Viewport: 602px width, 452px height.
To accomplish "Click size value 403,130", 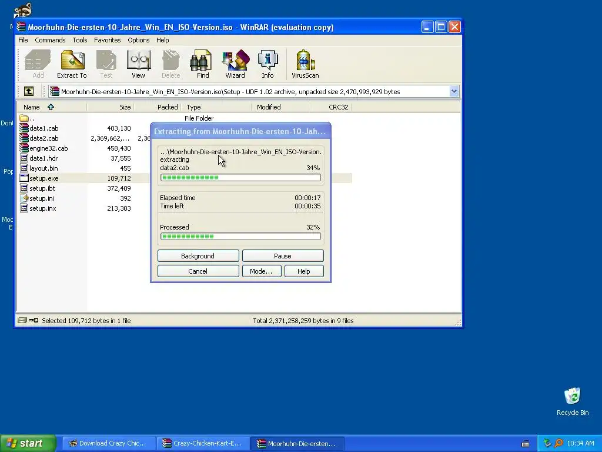I will click(x=119, y=128).
